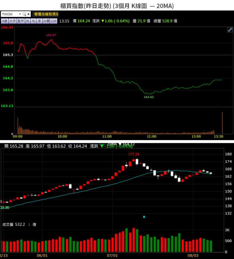The height and width of the screenshot is (259, 234).
Task: Open the TWC00 symbol dropdown arrow
Action: point(20,14)
